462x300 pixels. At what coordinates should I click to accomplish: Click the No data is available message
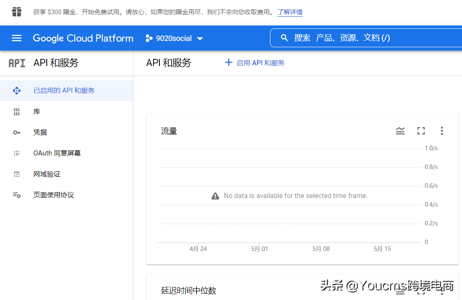point(295,196)
